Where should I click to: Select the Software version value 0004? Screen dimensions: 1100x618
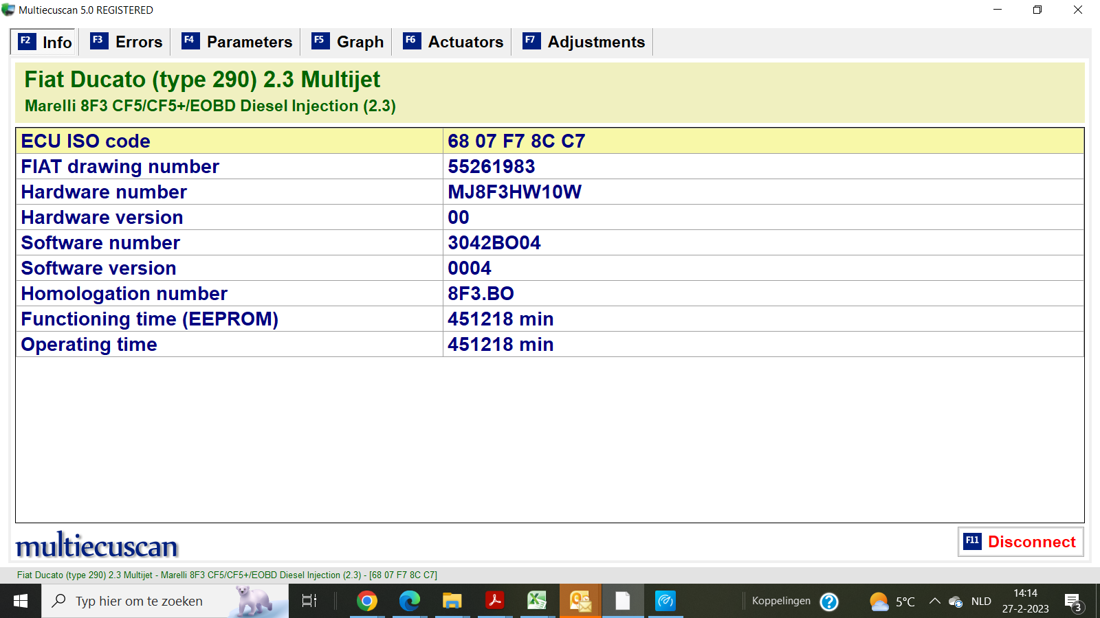pos(470,268)
